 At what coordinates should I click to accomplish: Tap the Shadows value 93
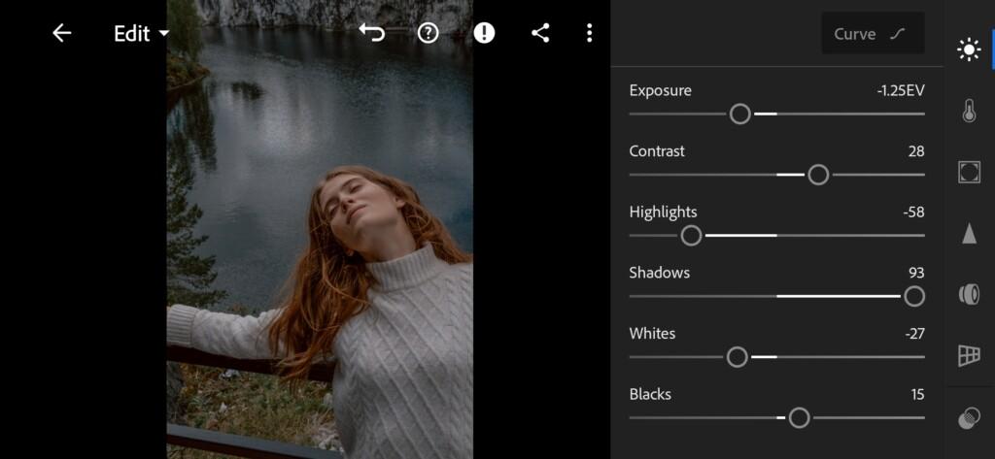pos(916,274)
